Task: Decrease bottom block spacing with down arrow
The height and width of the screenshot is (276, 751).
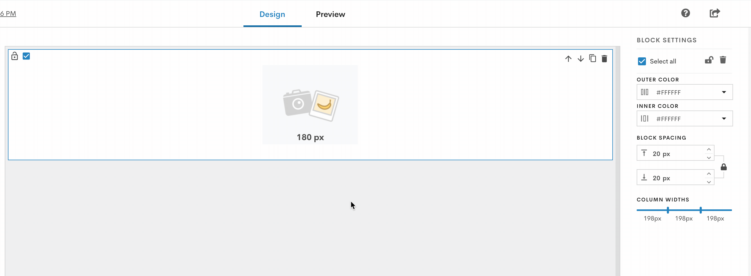Action: [x=709, y=182]
